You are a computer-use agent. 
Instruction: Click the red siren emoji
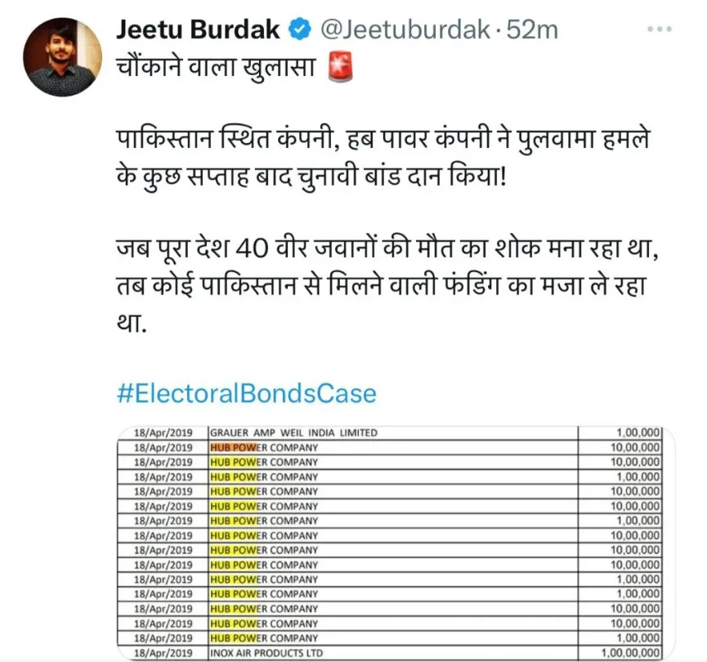pos(339,68)
